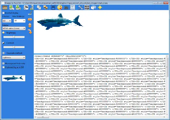Click the scroll-right arrow of output pane
Viewport: 170px width, 120px height.
164,117
